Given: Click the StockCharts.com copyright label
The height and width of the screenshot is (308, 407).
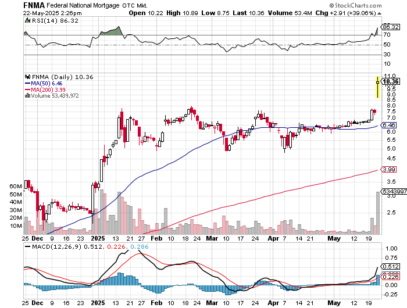Looking at the screenshot, I should pos(356,5).
